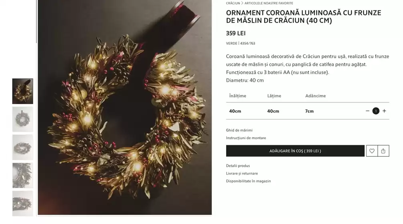Select the second wreath thumbnail on white
The width and height of the screenshot is (403, 224).
23,119
